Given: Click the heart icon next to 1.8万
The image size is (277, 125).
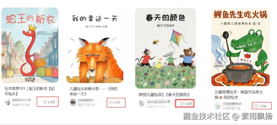Looking at the screenshot, I should tap(182, 104).
